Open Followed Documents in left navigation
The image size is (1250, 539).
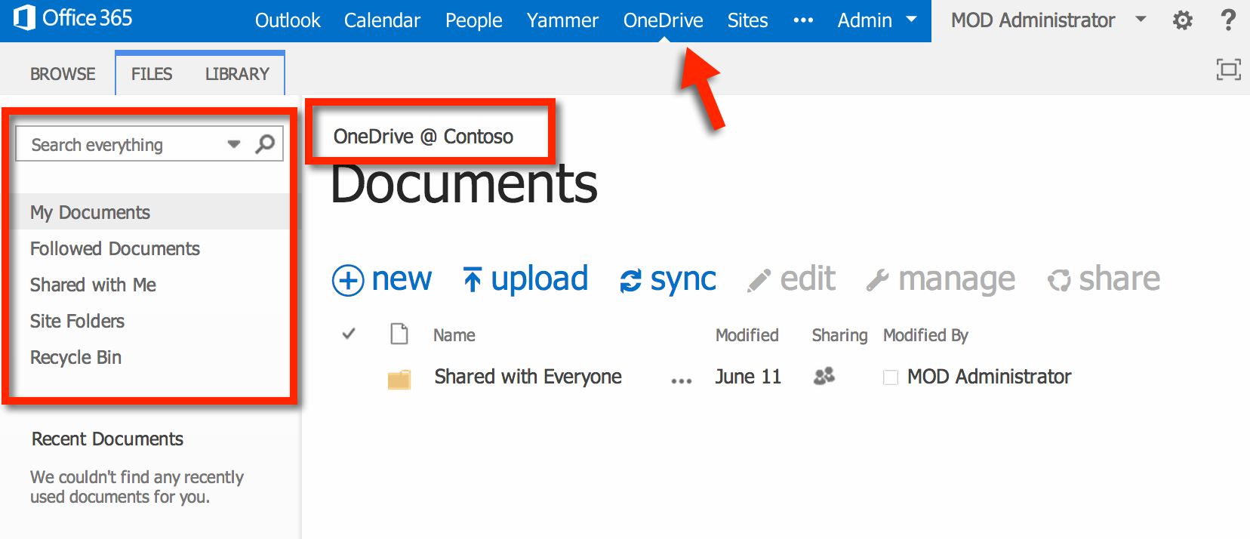pyautogui.click(x=115, y=248)
